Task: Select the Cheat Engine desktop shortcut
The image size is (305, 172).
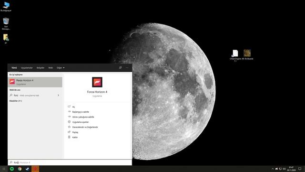Action: (x=235, y=55)
